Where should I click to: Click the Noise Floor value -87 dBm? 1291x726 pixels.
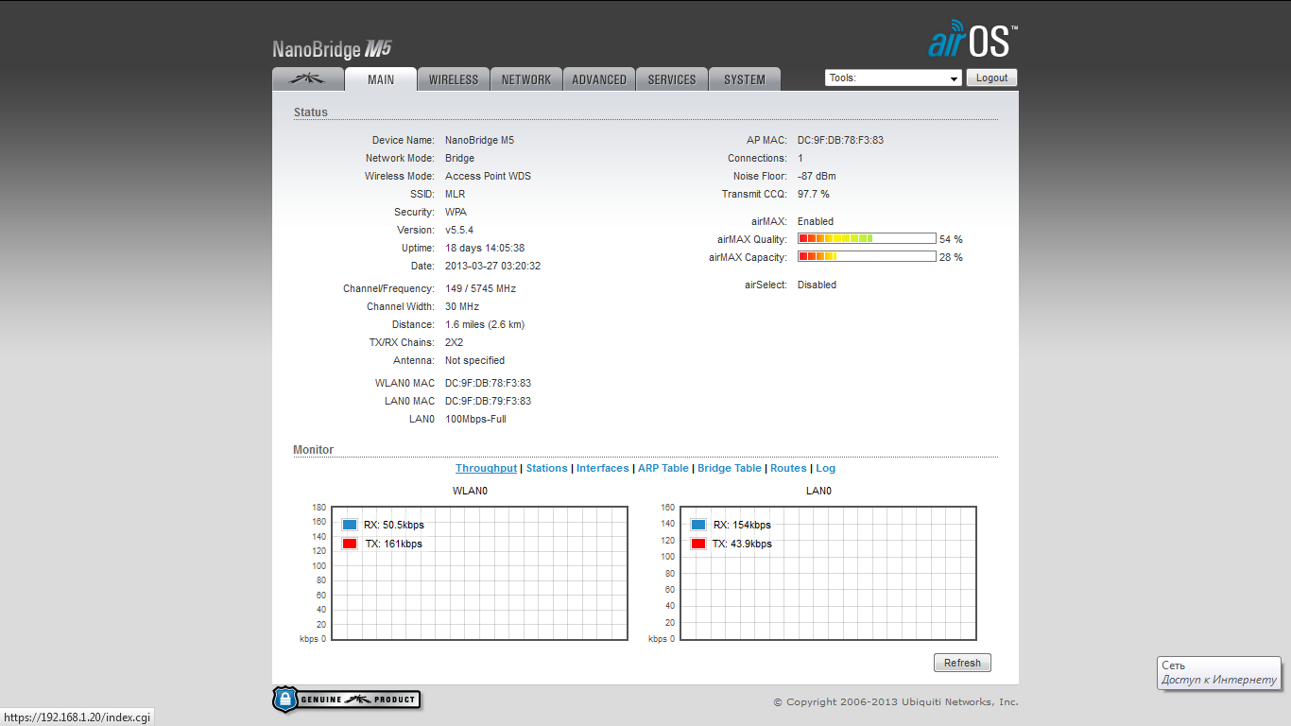[x=818, y=176]
